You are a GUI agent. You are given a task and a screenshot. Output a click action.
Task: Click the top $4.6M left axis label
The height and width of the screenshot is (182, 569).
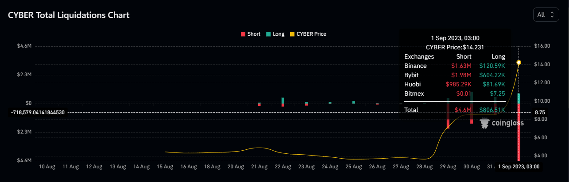pos(24,46)
